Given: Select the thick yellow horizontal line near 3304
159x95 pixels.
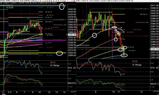Looking at the screenshot, I should click(x=33, y=53).
